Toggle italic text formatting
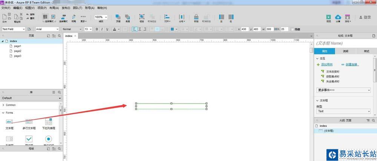Image resolution: width=377 pixels, height=161 pixels. coord(102,29)
